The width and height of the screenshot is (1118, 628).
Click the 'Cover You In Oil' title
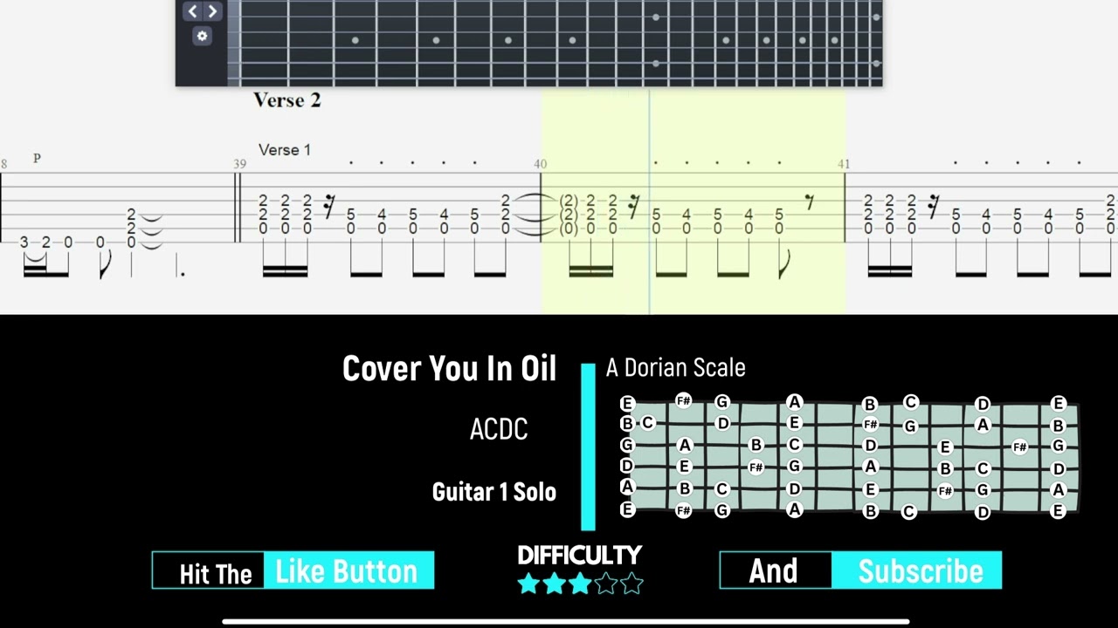pos(449,368)
